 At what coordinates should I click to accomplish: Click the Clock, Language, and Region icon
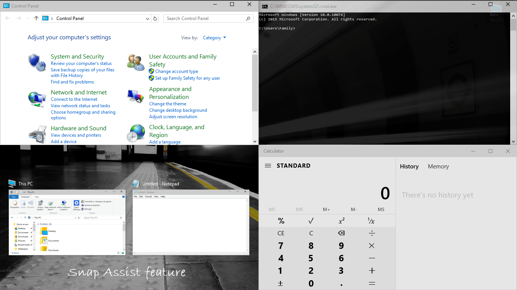click(135, 133)
